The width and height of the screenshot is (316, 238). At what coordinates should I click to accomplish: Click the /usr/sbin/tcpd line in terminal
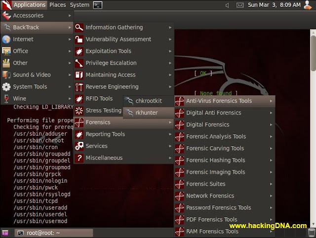tap(36, 201)
